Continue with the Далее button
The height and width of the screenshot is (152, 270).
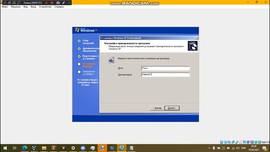point(172,108)
